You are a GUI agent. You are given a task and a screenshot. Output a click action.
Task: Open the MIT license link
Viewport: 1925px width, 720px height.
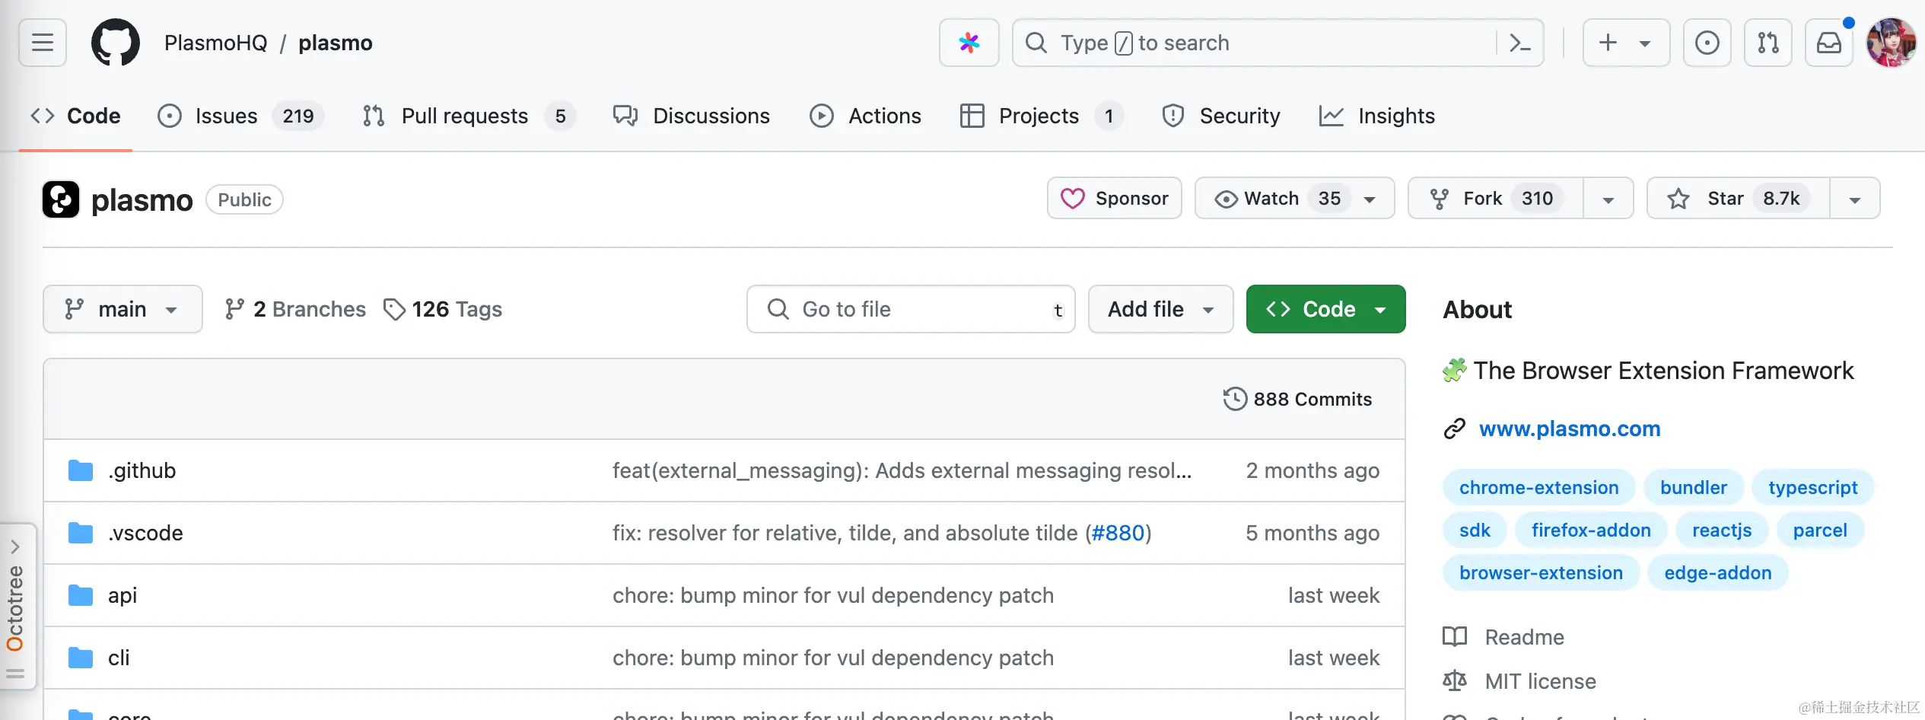[1540, 680]
